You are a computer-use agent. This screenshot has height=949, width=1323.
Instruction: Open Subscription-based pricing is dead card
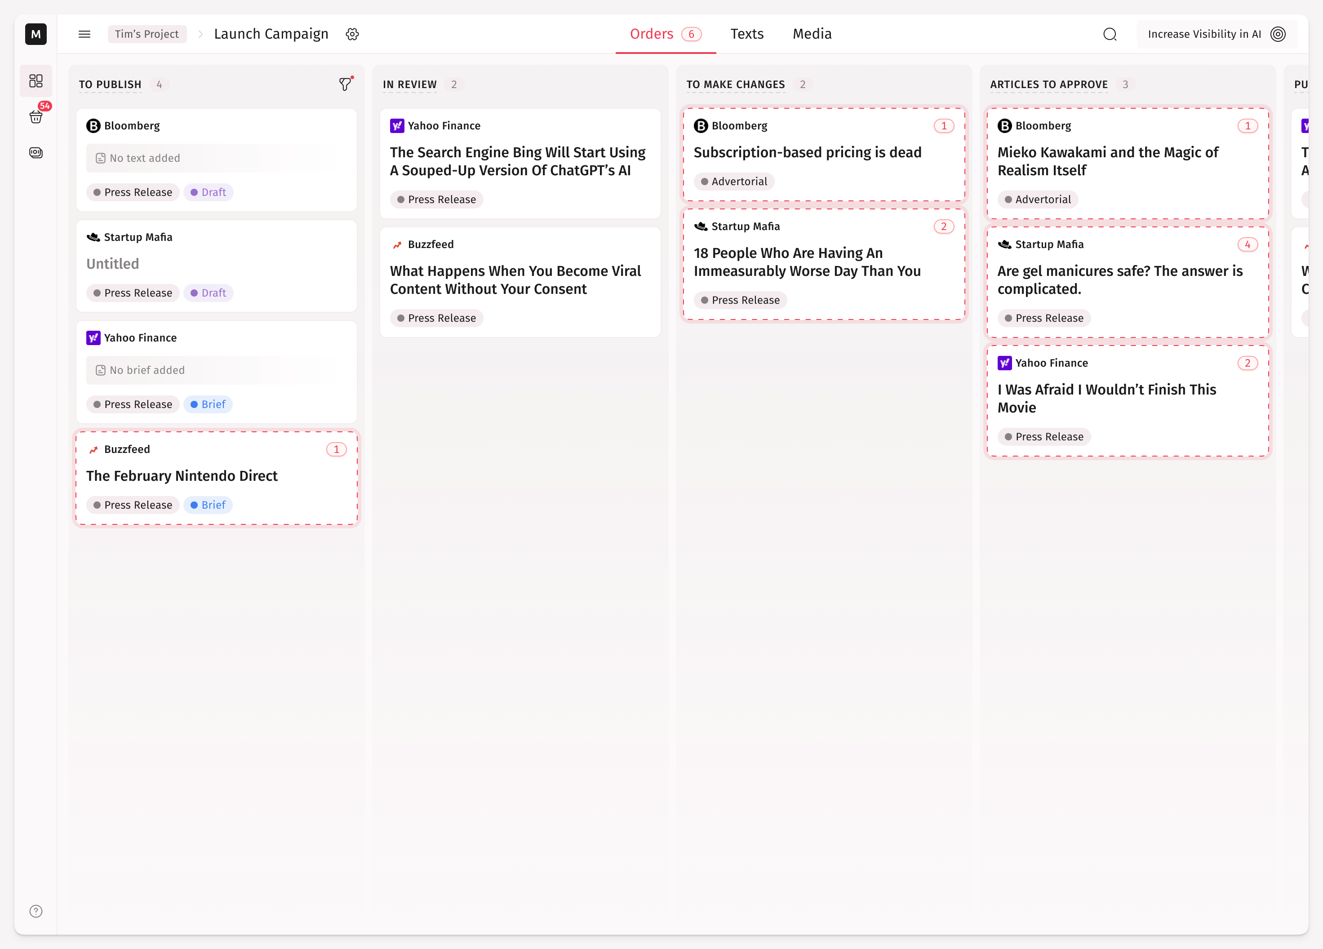(x=808, y=152)
